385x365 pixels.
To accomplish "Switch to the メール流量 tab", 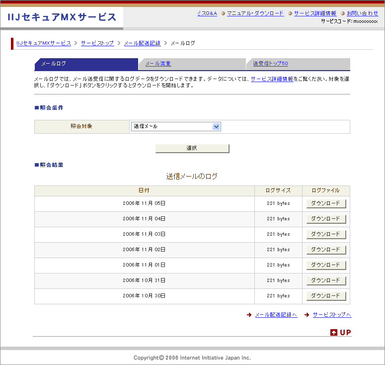I will point(158,64).
